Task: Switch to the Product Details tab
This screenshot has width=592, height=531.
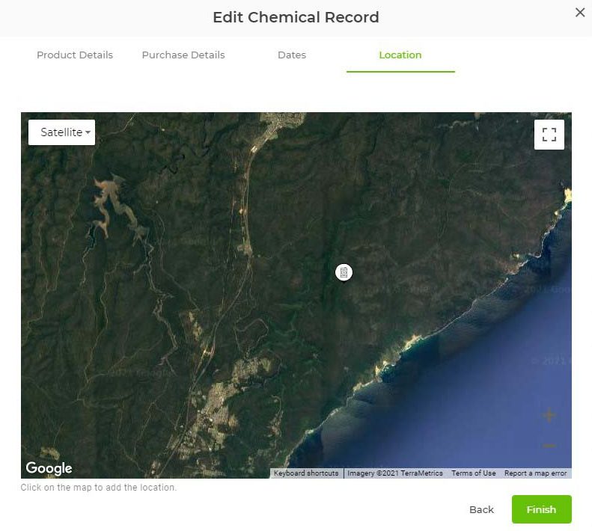Action: (75, 55)
